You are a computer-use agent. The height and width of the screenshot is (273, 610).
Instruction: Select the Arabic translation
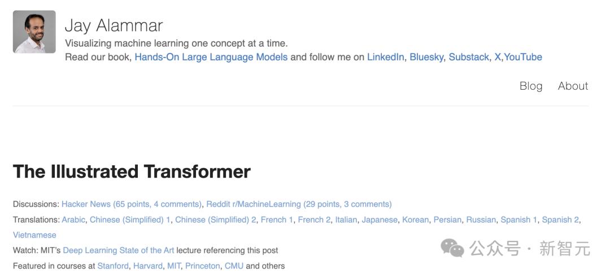pos(73,219)
